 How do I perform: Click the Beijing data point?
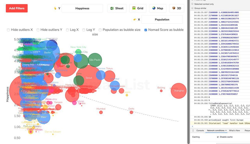[161, 91]
